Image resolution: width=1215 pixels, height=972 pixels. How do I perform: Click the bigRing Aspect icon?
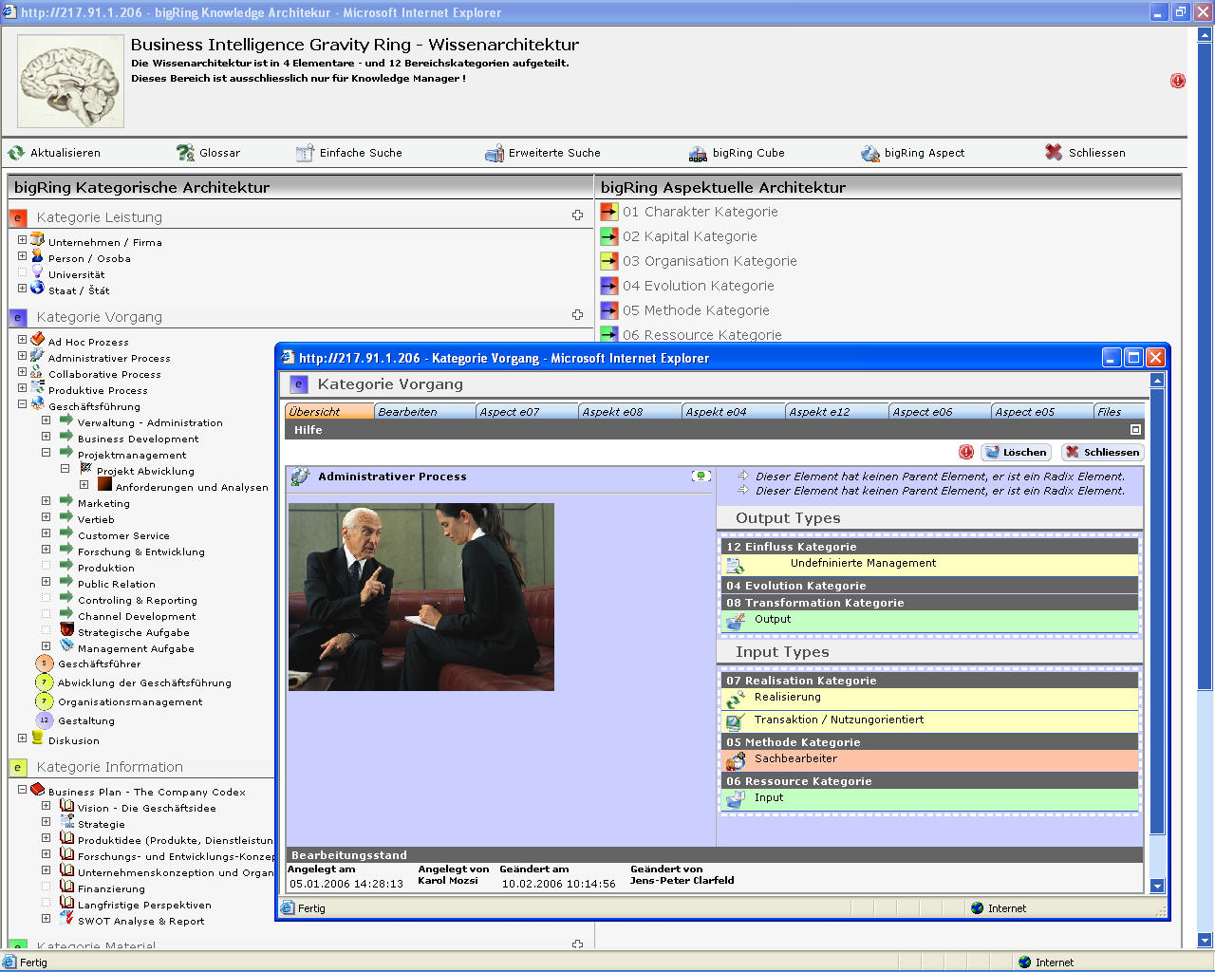coord(870,153)
